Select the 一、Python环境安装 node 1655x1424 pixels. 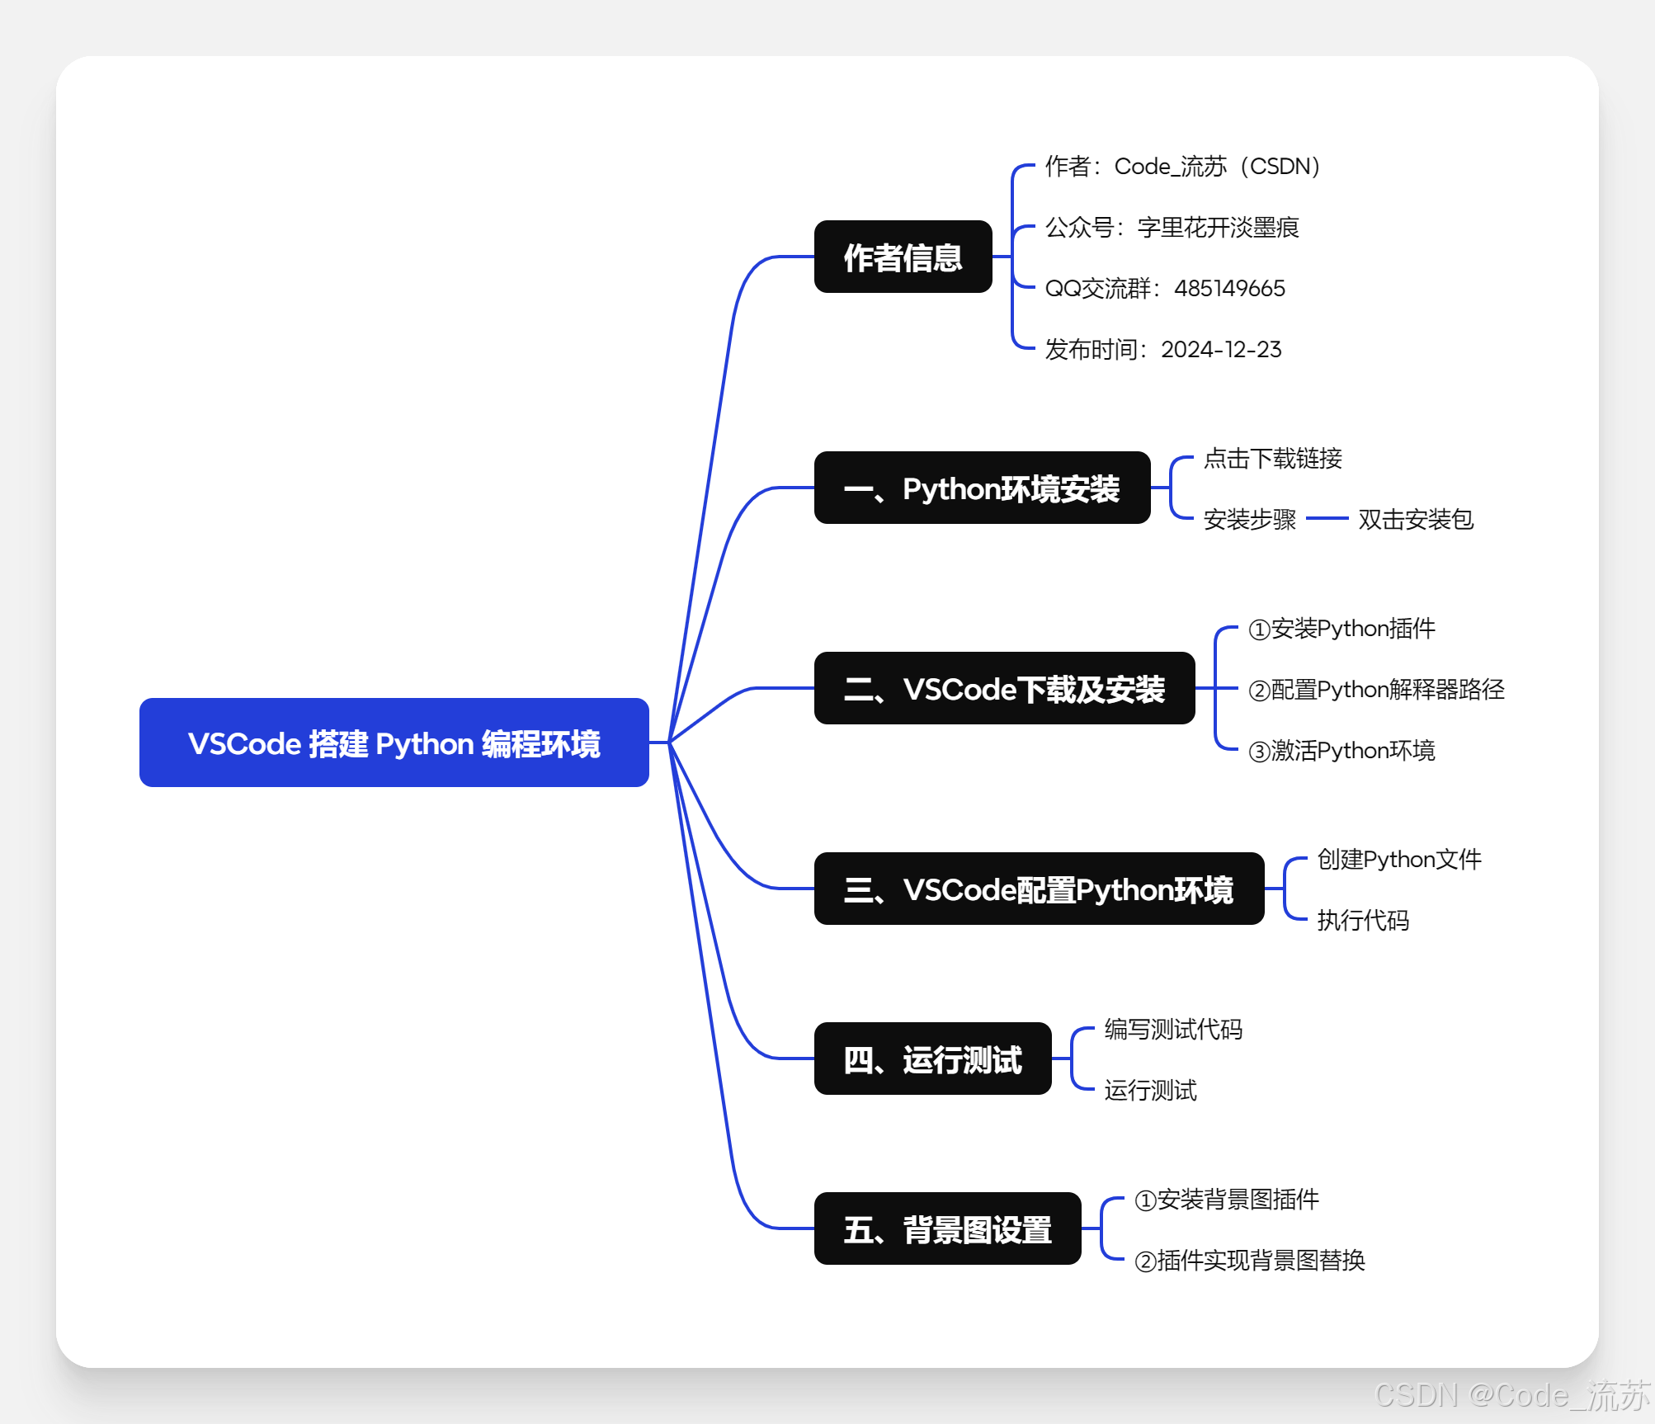click(x=982, y=488)
